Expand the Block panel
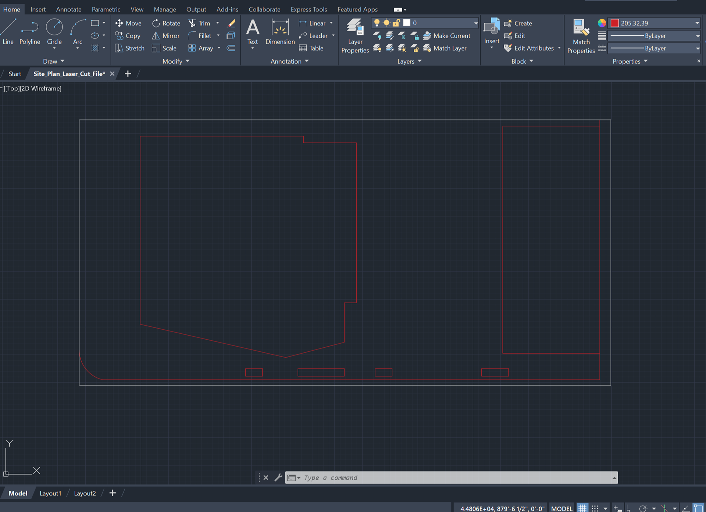Image resolution: width=706 pixels, height=512 pixels. coord(522,61)
